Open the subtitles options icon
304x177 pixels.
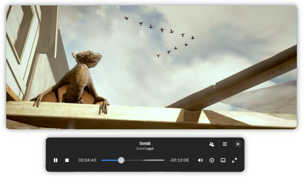223,160
